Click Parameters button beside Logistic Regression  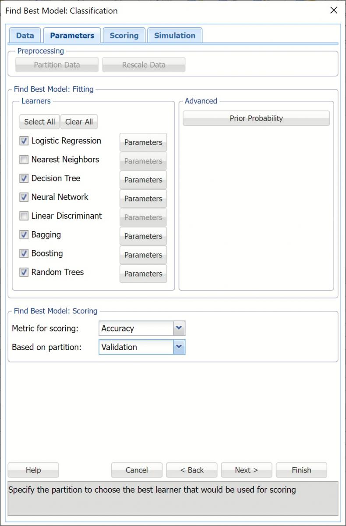coord(143,142)
